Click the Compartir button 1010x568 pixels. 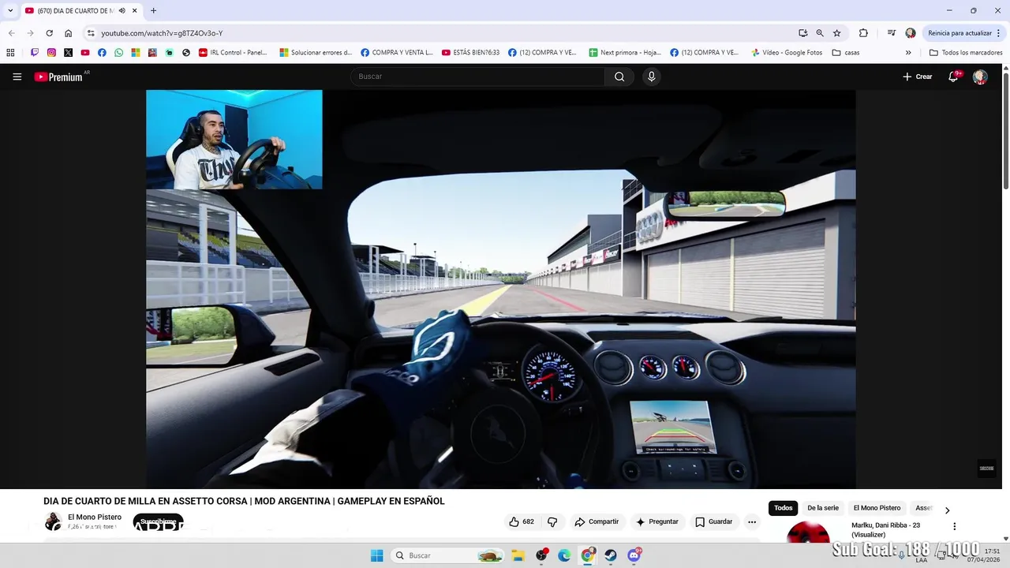597,521
